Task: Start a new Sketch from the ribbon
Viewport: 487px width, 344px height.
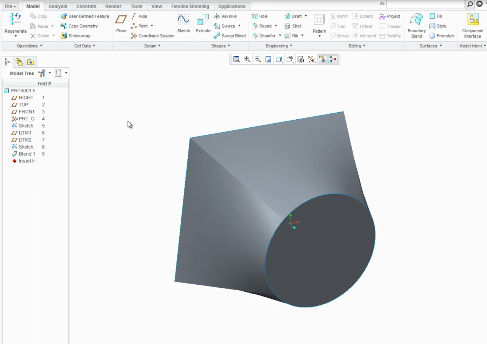Action: (184, 24)
